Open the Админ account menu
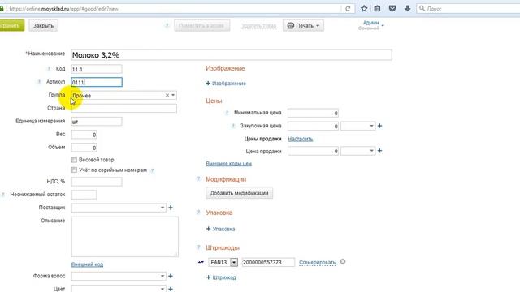 (x=371, y=25)
